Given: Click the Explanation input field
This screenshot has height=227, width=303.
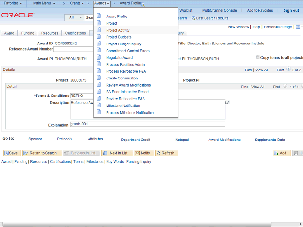Looking at the screenshot, I should click(147, 124).
